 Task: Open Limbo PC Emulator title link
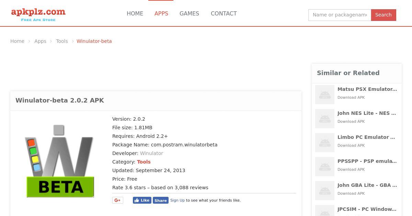pos(366,137)
